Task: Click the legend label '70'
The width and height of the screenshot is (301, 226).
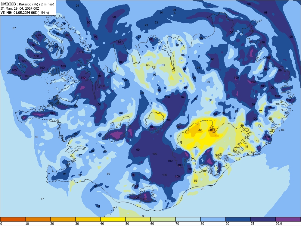Action: coord(177,224)
